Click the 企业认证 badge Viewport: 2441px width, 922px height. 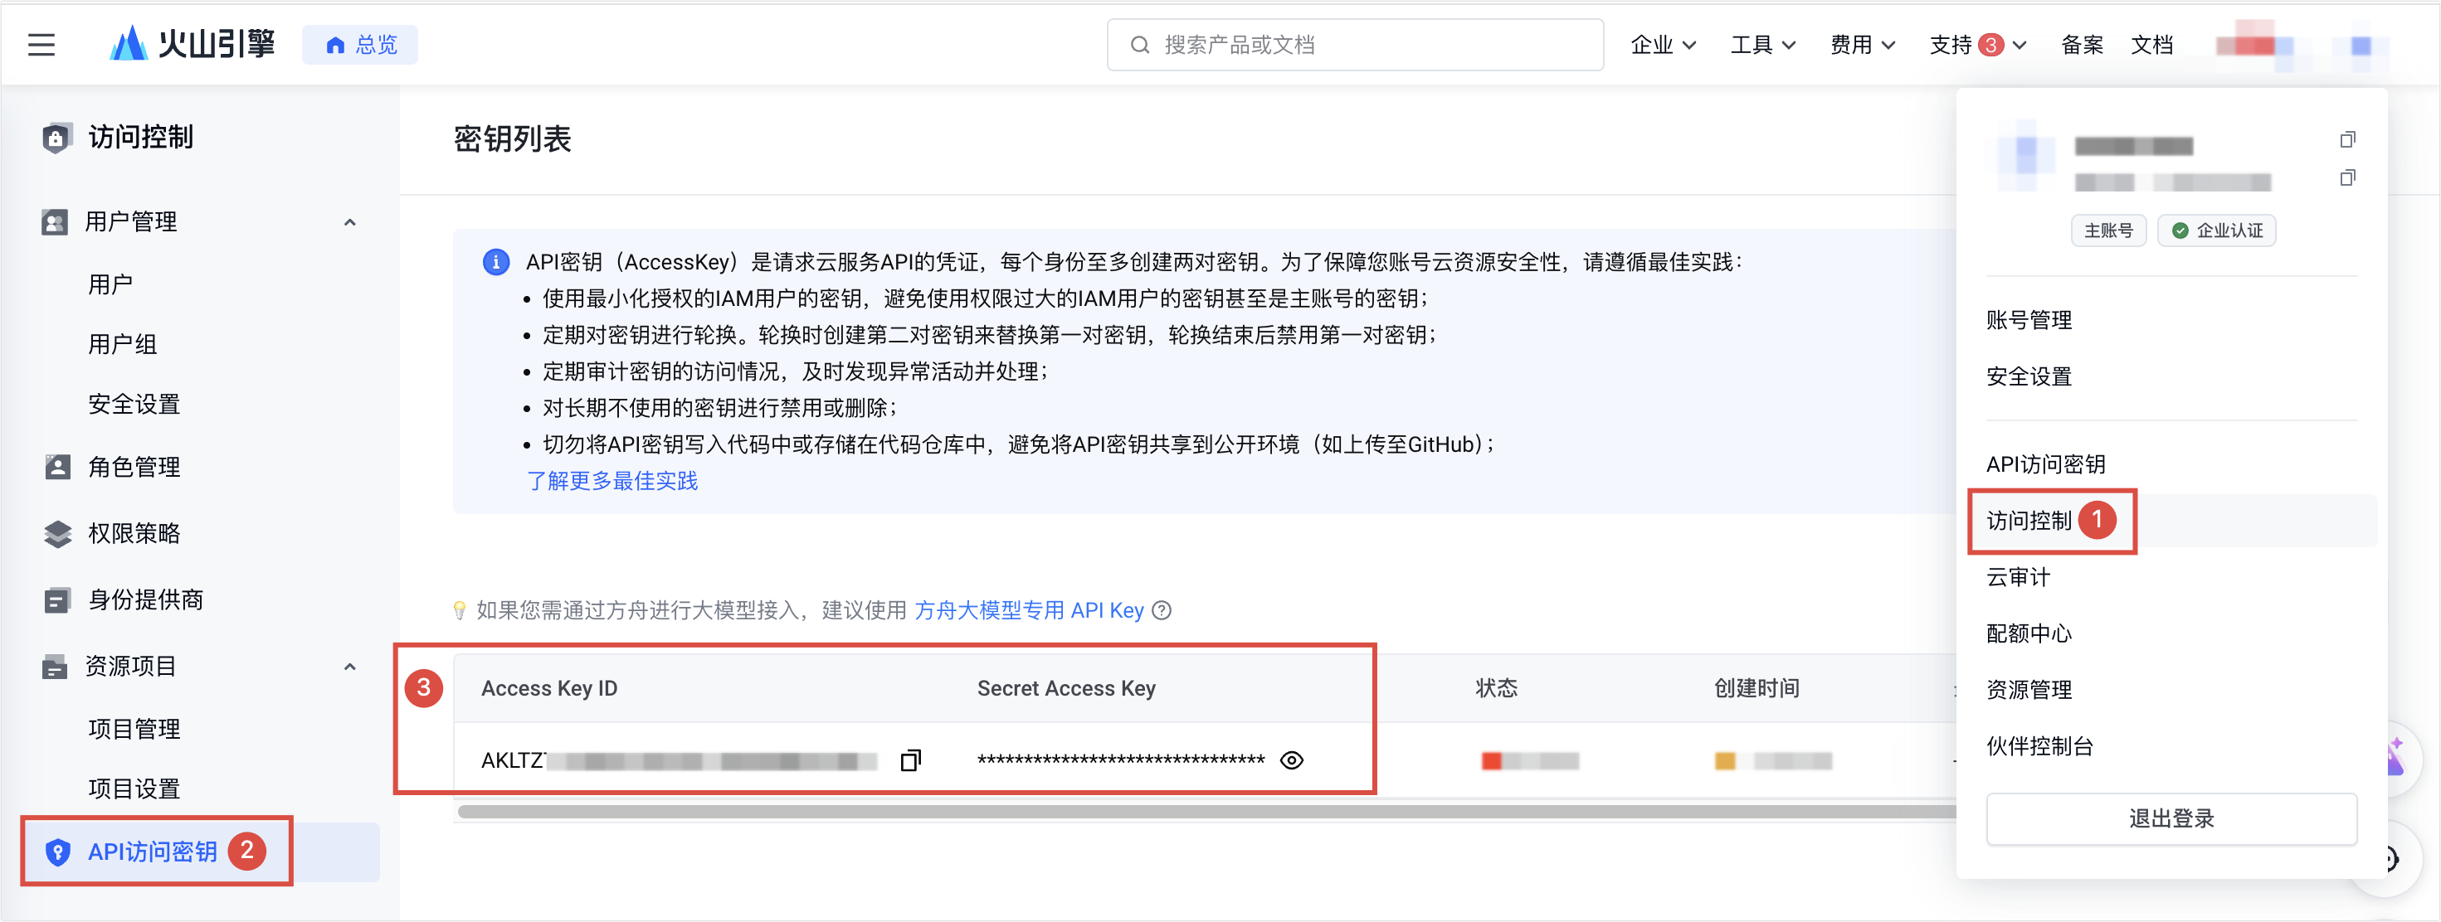2216,230
